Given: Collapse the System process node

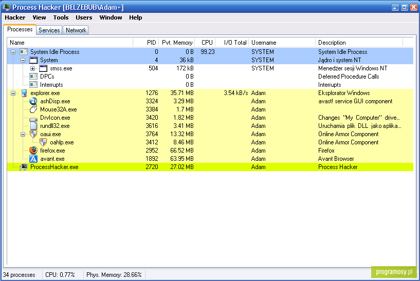Looking at the screenshot, I should coord(23,60).
